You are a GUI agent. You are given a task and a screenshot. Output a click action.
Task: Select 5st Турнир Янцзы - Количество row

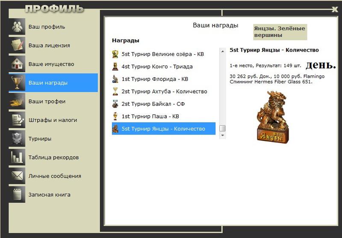[164, 129]
